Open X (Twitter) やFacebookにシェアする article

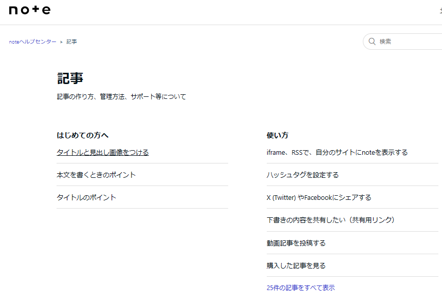pos(319,197)
